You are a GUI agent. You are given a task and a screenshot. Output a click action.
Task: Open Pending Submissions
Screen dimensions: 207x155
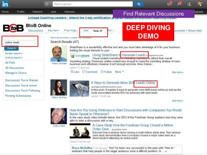(18, 96)
